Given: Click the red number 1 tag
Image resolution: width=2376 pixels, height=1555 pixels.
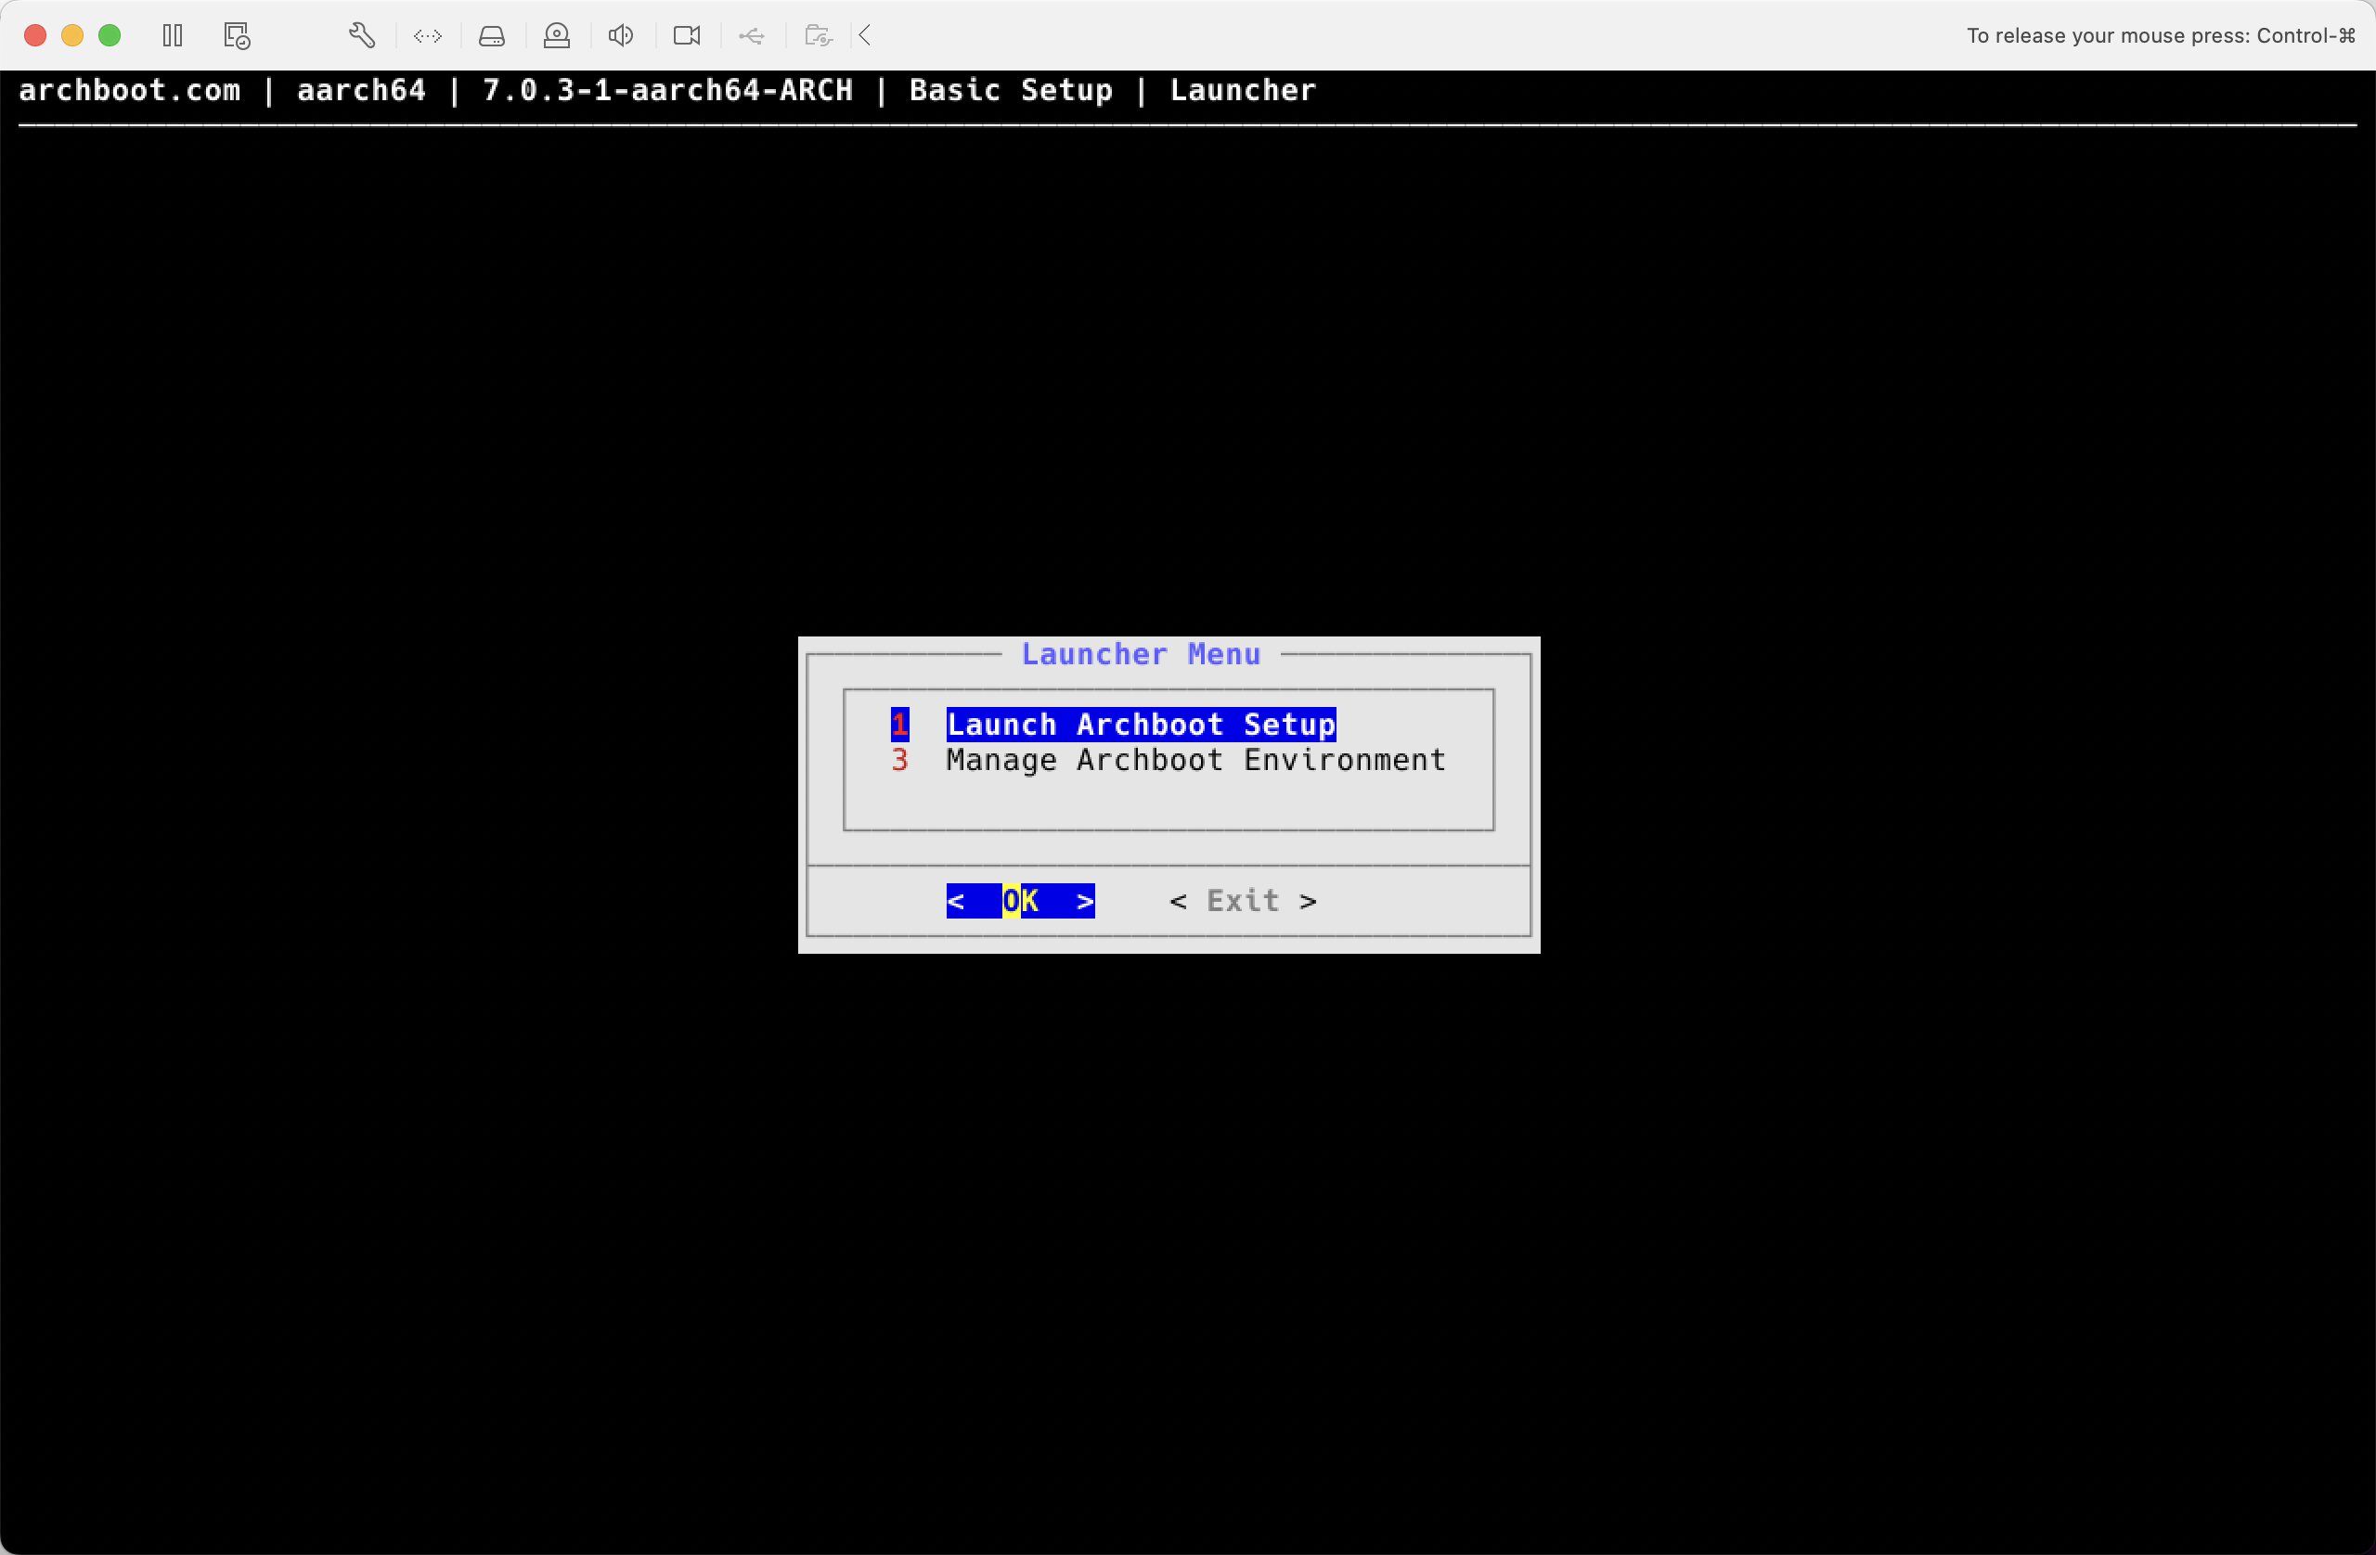Looking at the screenshot, I should (x=899, y=725).
